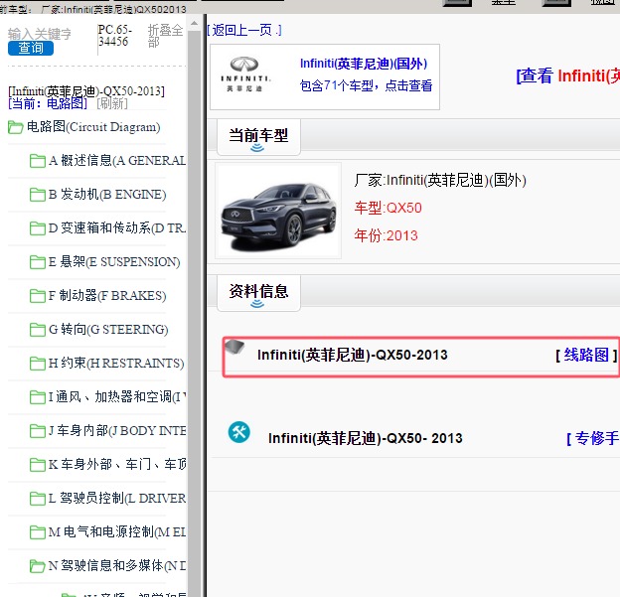Expand I 通风、加热器和空调 item
Image resolution: width=620 pixels, height=597 pixels.
tap(117, 396)
